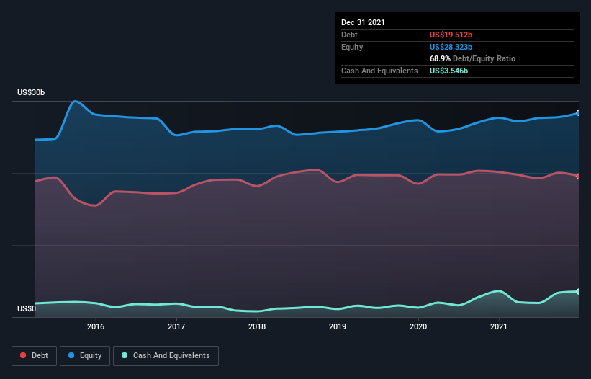Click the 2019 x-axis label
The width and height of the screenshot is (591, 379).
tap(338, 326)
